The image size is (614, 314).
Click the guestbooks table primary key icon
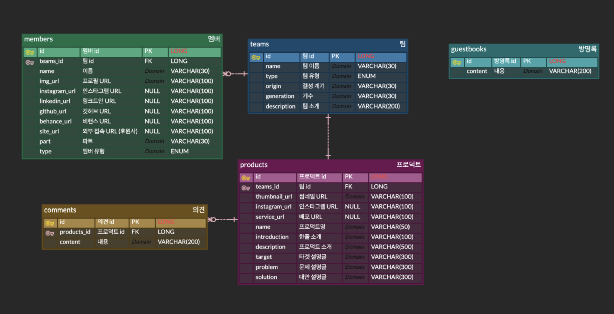[x=457, y=62]
